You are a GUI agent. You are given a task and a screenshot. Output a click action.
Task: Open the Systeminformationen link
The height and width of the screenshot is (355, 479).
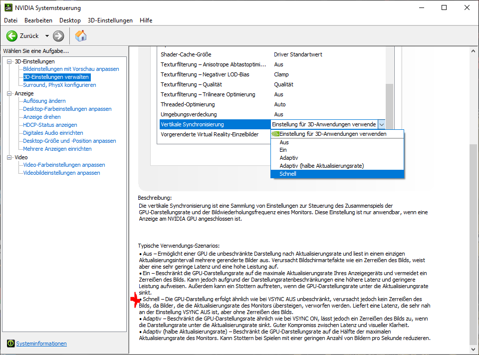(x=41, y=344)
